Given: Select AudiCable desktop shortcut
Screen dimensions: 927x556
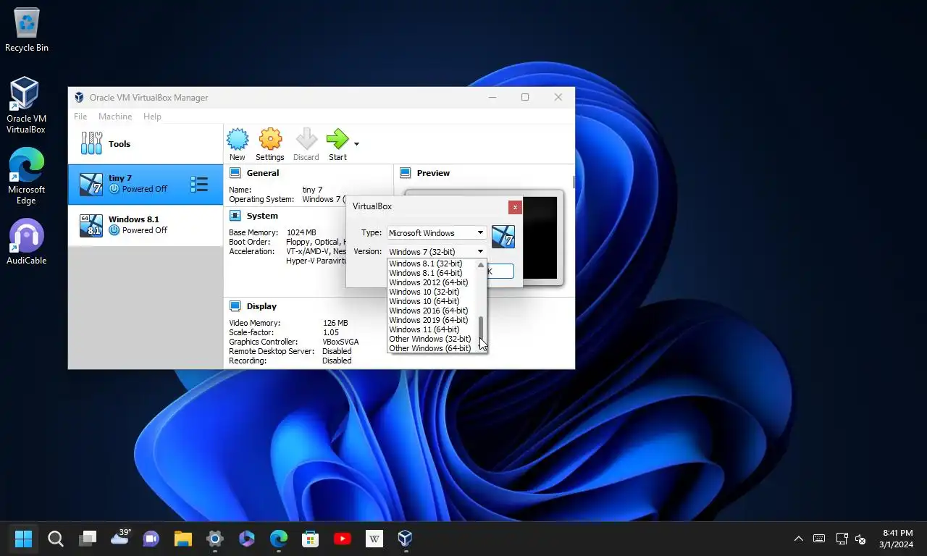Looking at the screenshot, I should pos(26,242).
